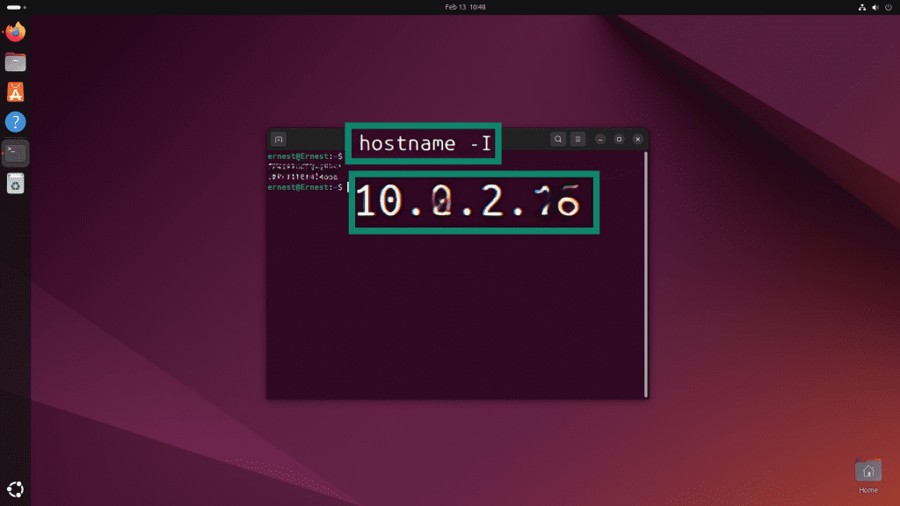This screenshot has height=506, width=900.
Task: Click the first ernest@Ernest prompt line
Action: 305,156
